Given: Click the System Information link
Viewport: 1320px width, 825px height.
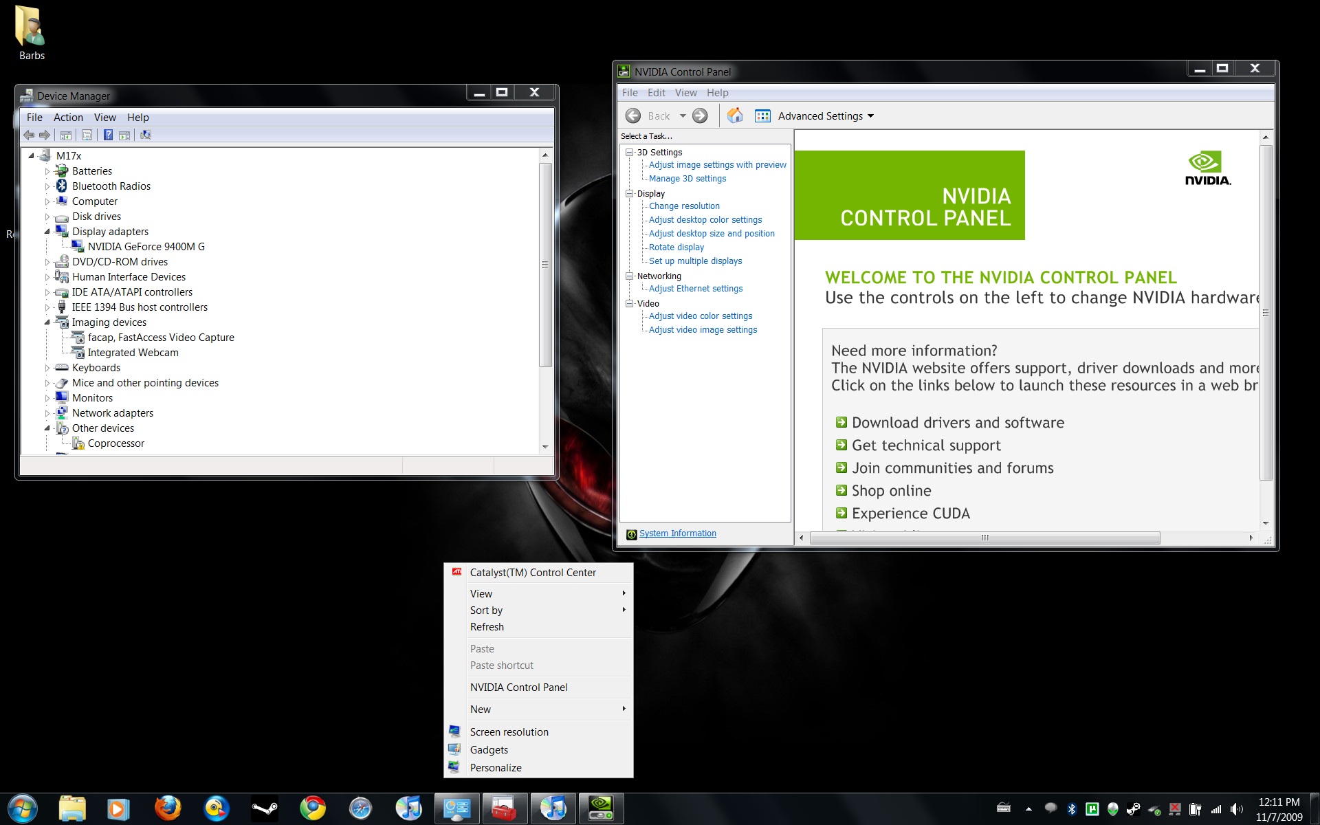Looking at the screenshot, I should [677, 533].
